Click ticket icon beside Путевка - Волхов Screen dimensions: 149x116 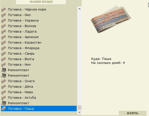(x=4, y=26)
